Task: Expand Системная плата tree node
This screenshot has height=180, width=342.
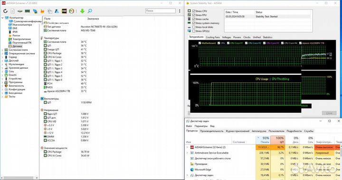Action: pyautogui.click(x=2, y=50)
